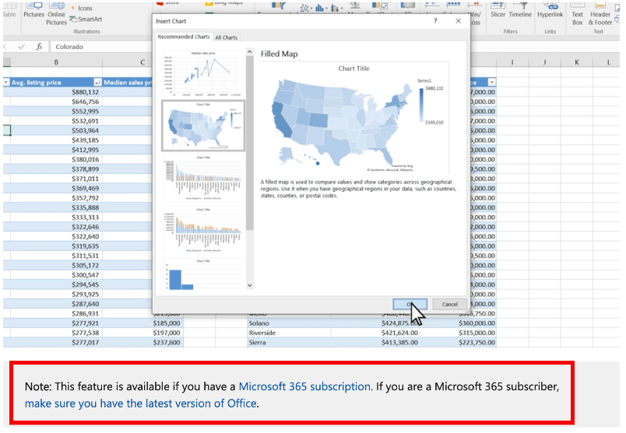626x433 pixels.
Task: Click cell with $357,792
Action: coord(56,197)
